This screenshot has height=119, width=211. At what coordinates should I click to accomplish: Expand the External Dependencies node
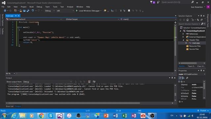point(183,37)
